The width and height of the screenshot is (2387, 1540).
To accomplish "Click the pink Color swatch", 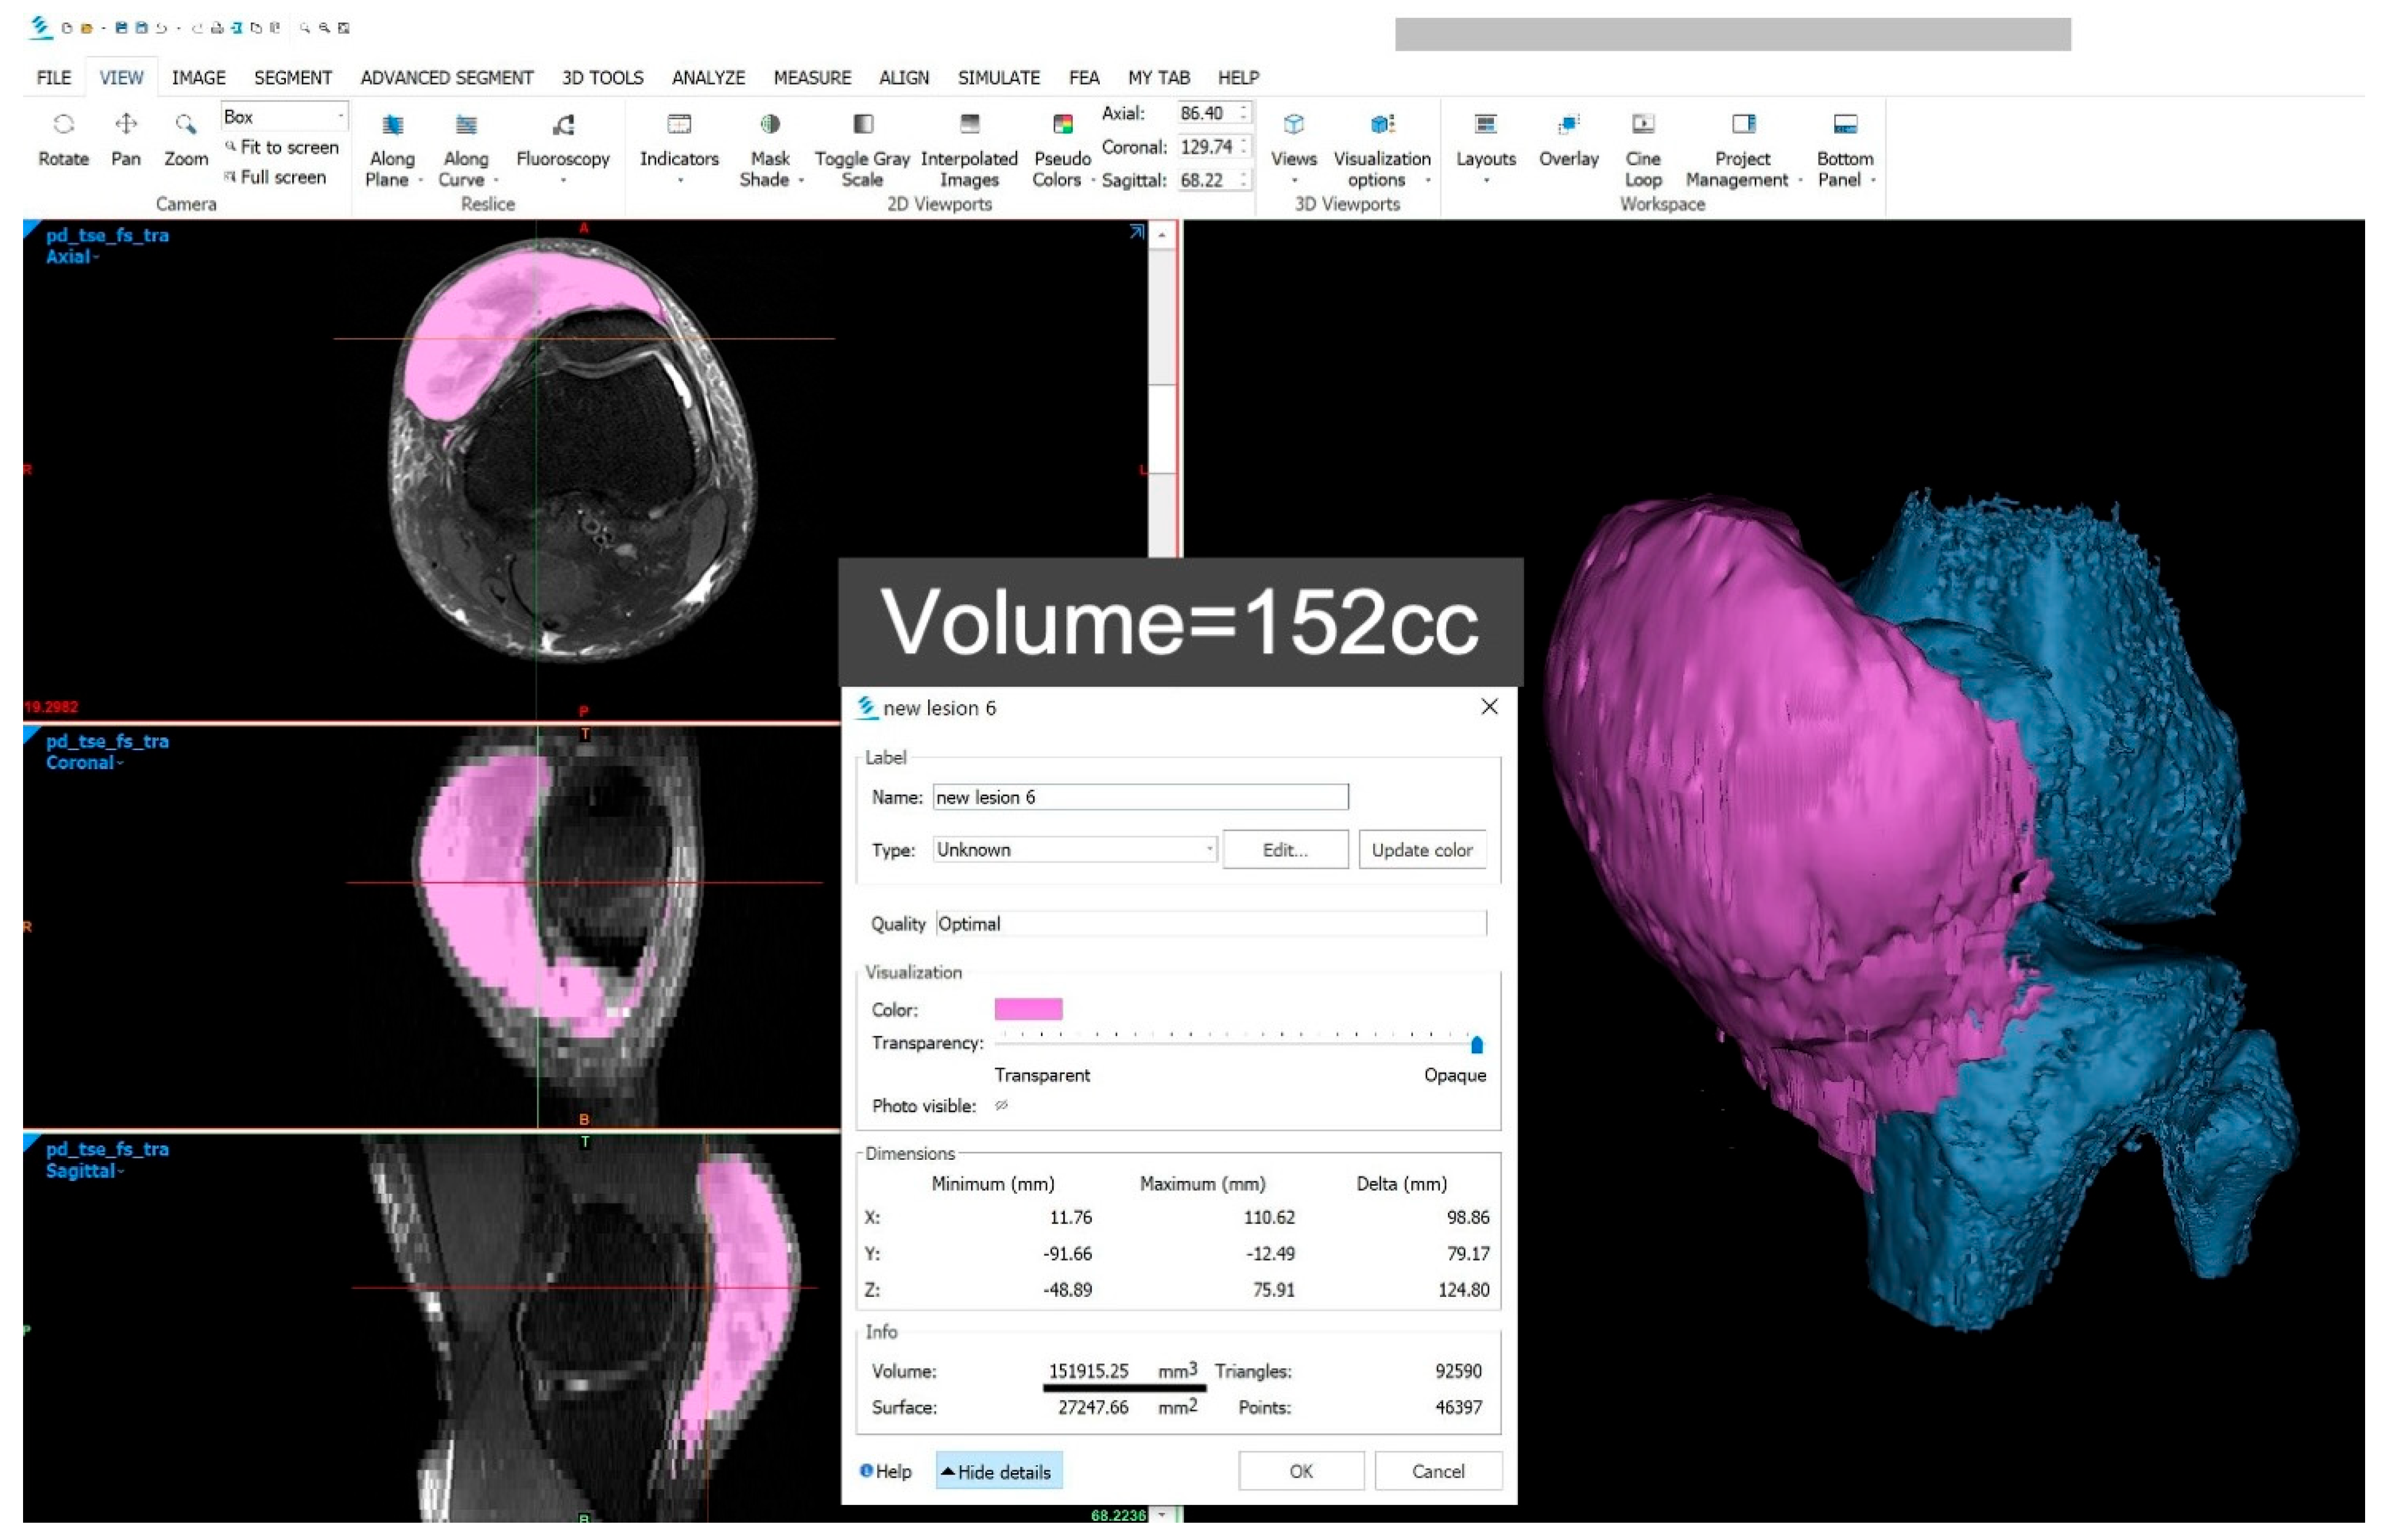I will (x=1027, y=1009).
